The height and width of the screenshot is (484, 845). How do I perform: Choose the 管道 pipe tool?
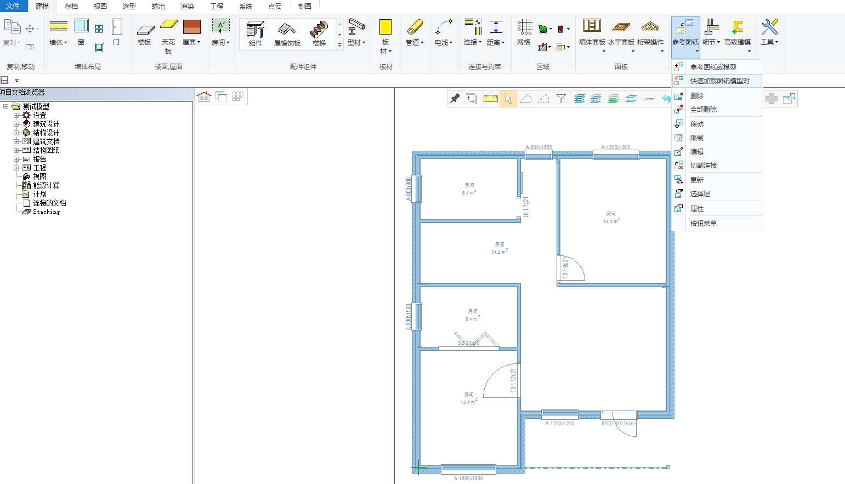[x=415, y=27]
